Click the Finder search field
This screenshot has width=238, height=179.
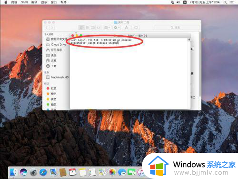tap(177, 28)
